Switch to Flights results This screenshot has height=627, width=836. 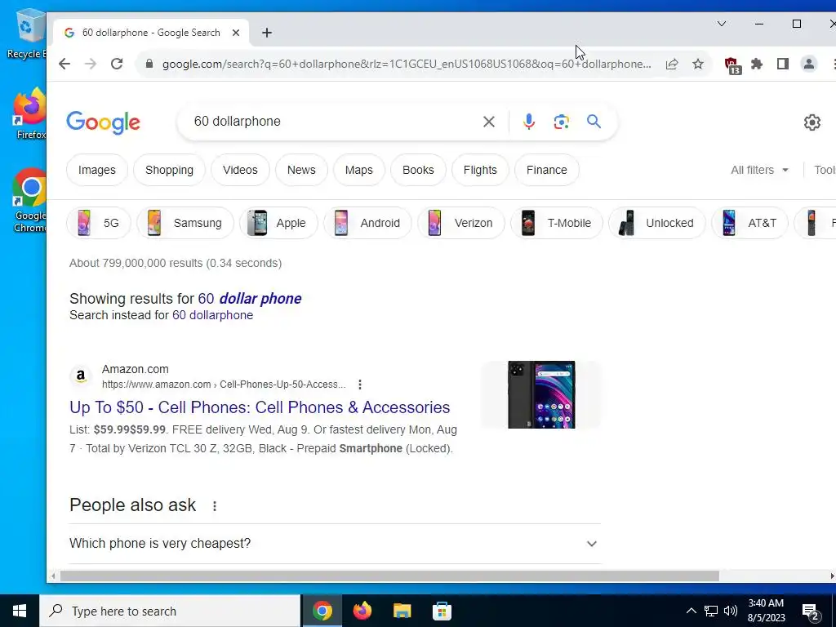(480, 170)
